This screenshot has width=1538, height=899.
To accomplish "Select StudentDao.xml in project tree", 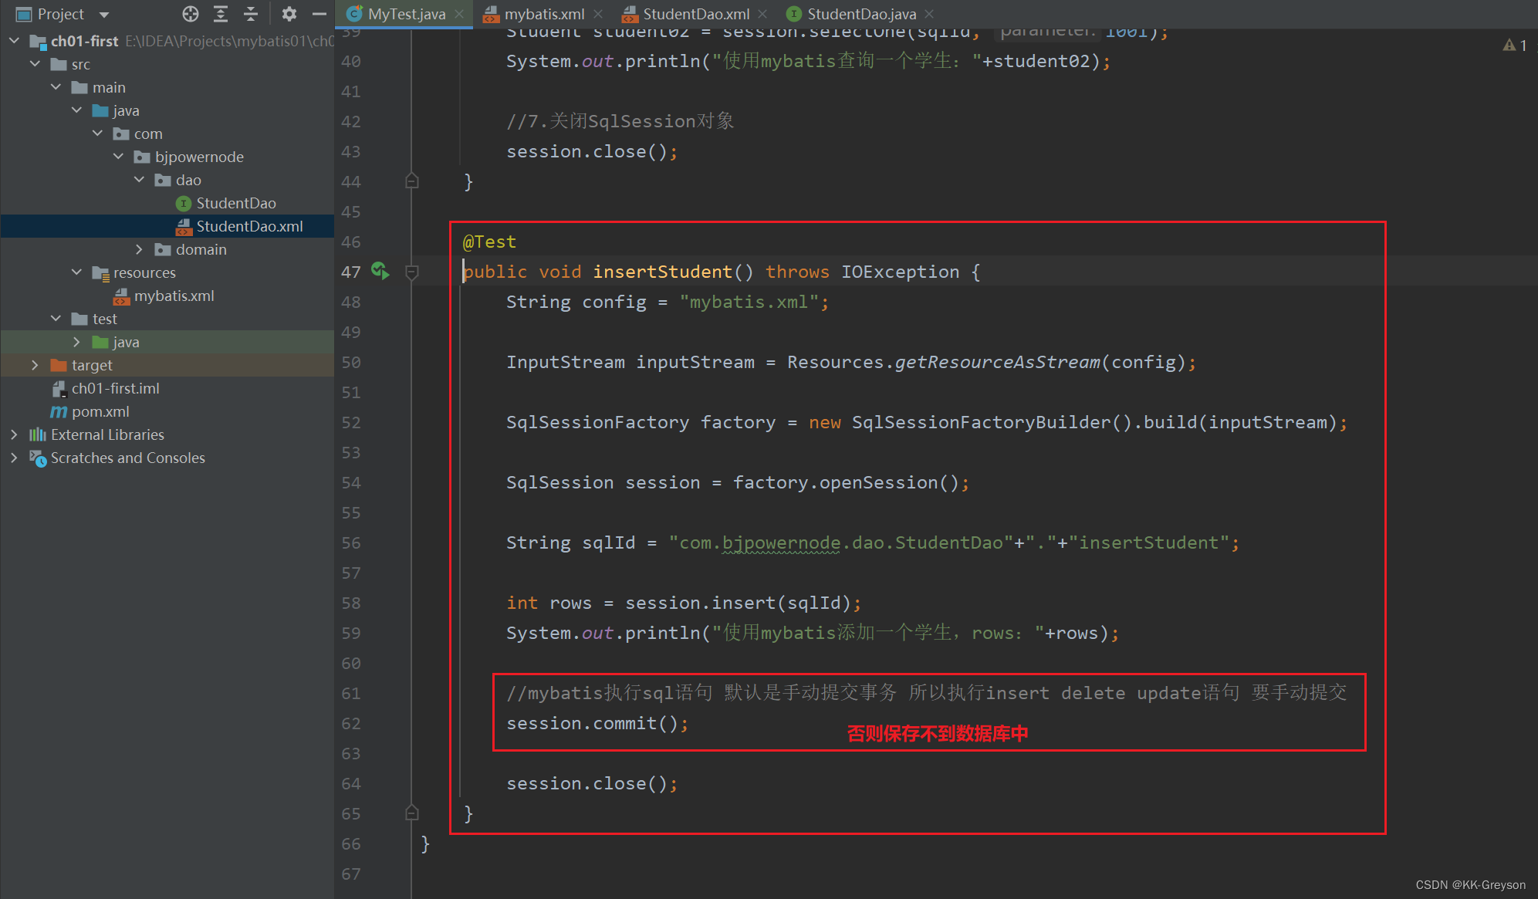I will [x=249, y=226].
